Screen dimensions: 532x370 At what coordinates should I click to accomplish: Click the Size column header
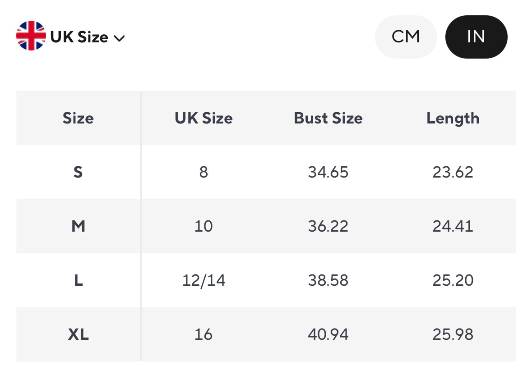click(x=78, y=118)
